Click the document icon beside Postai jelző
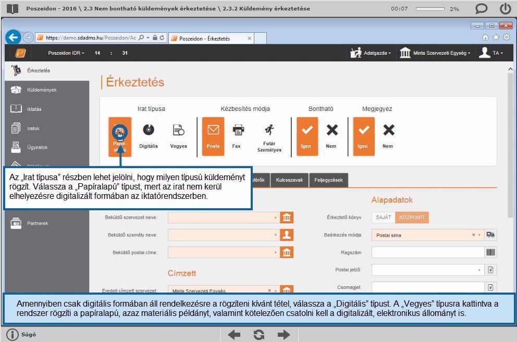The height and width of the screenshot is (342, 517). [x=490, y=270]
